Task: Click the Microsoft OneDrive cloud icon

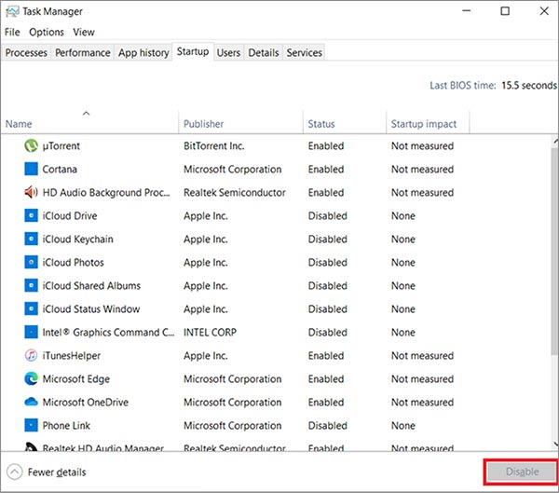Action: [31, 402]
